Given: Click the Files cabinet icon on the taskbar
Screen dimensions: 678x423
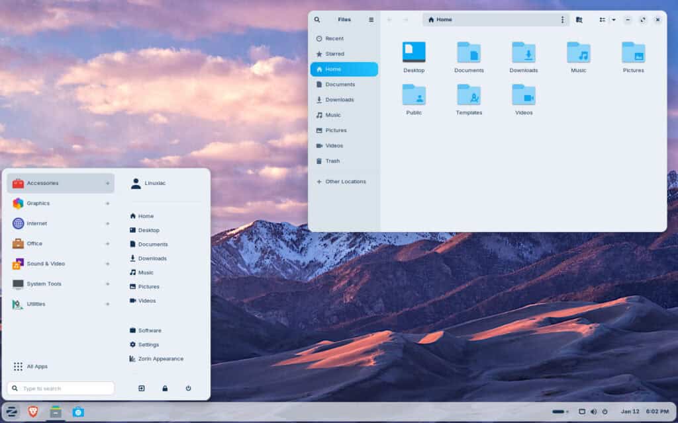Looking at the screenshot, I should pyautogui.click(x=56, y=411).
